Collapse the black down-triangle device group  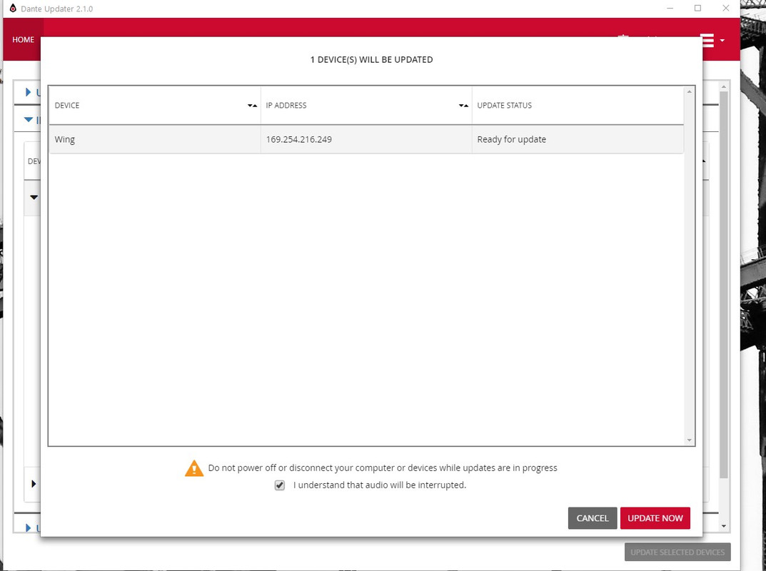point(34,197)
